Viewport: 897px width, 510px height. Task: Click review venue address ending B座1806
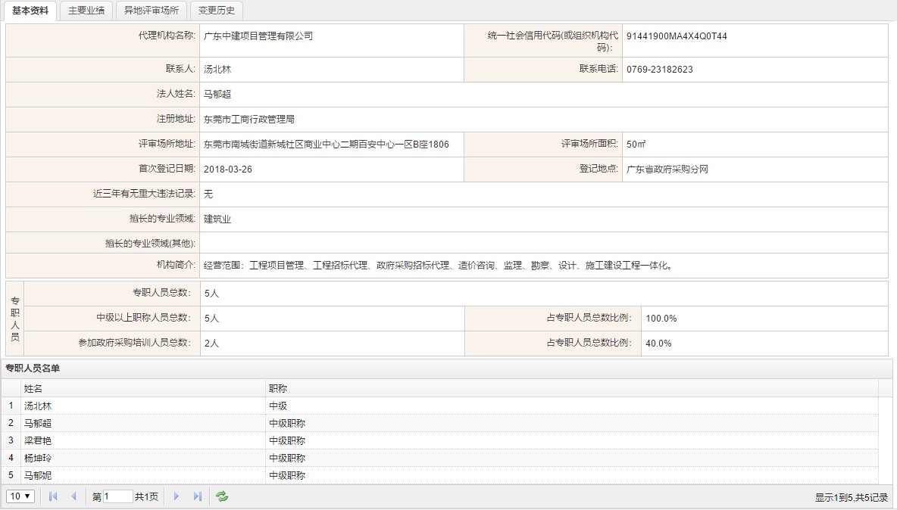click(x=326, y=145)
